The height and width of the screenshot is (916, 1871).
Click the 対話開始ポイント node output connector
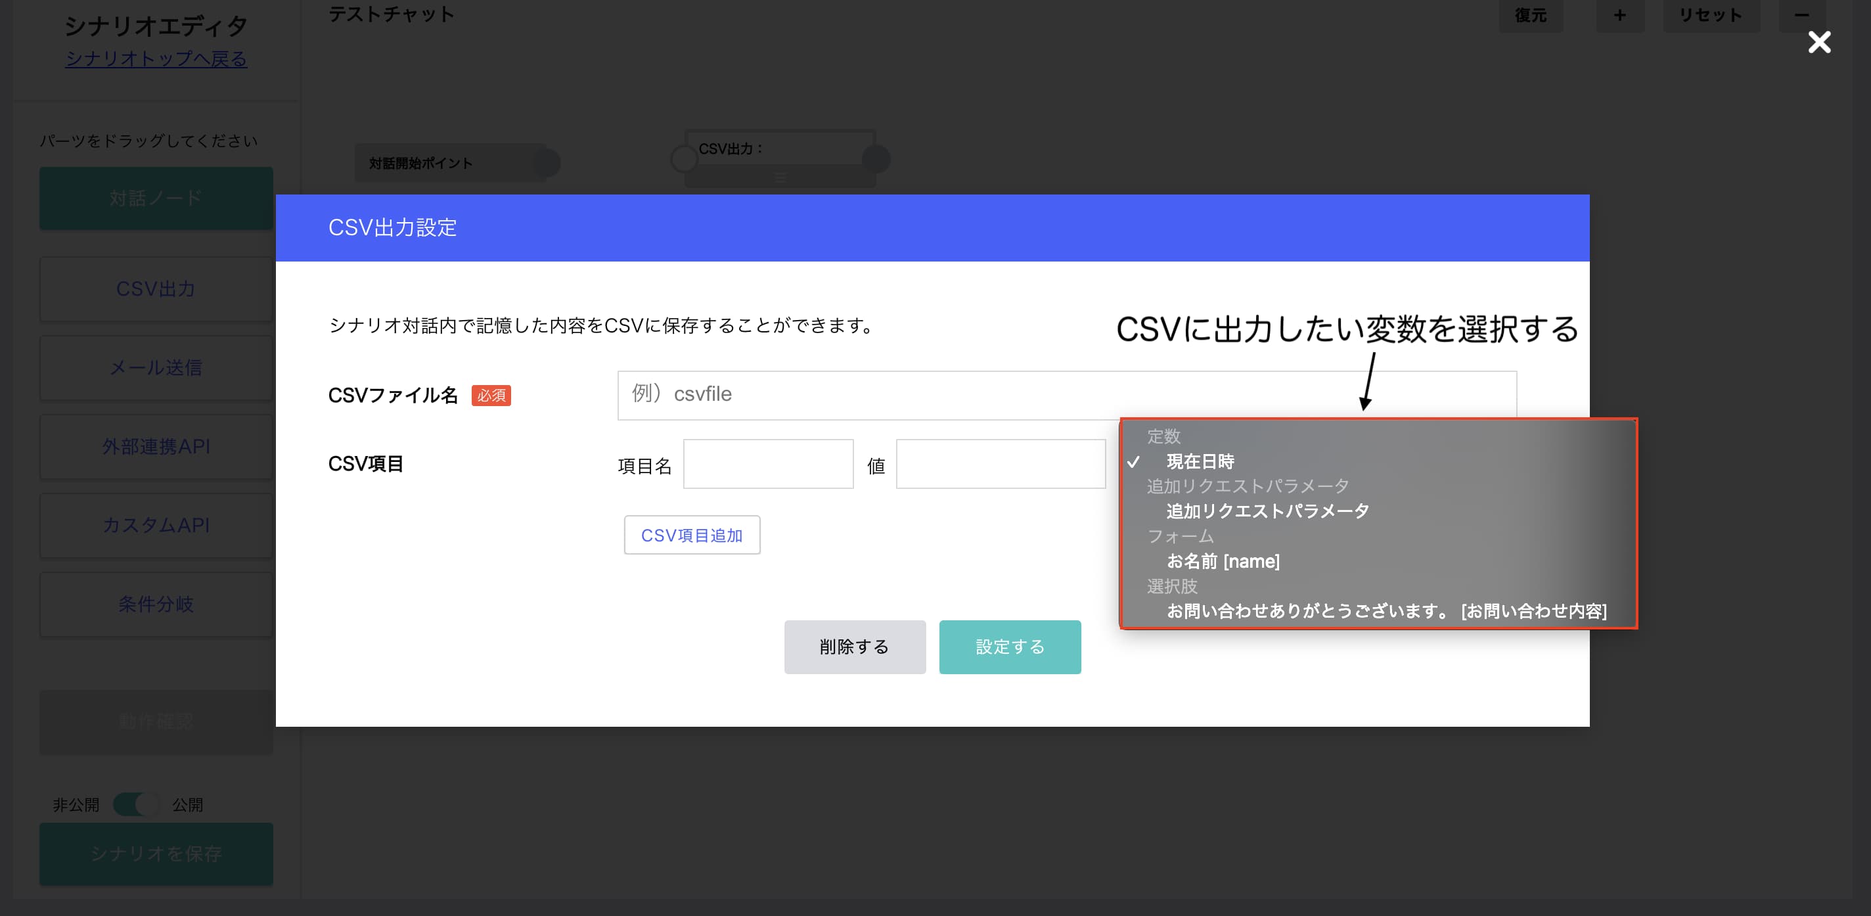[546, 163]
